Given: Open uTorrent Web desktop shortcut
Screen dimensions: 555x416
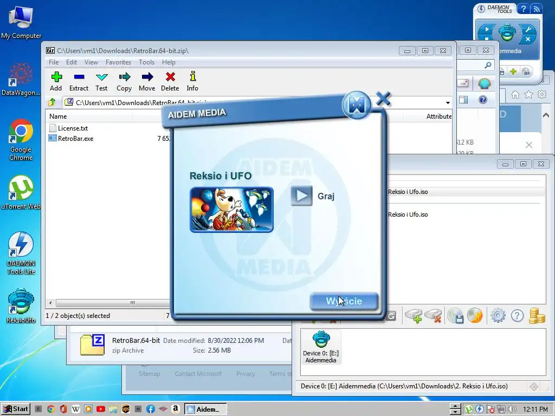Looking at the screenshot, I should [21, 193].
